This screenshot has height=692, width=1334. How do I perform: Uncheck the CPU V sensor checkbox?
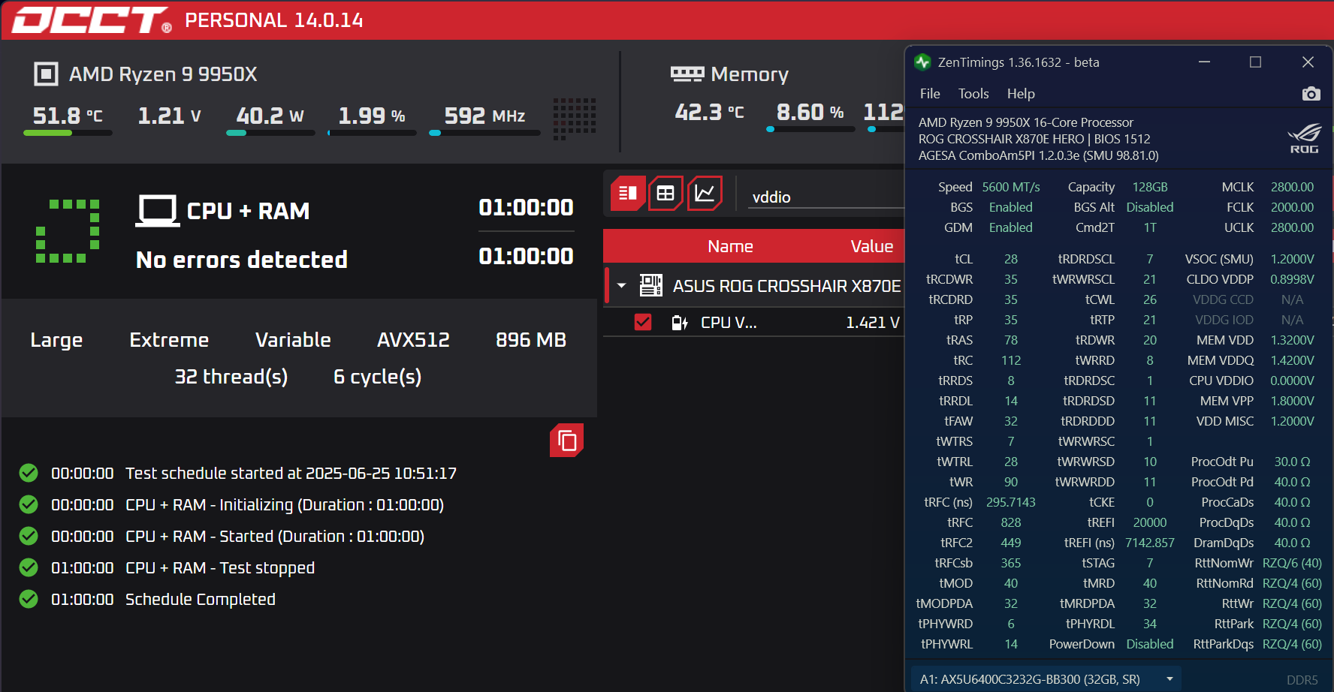(x=643, y=322)
